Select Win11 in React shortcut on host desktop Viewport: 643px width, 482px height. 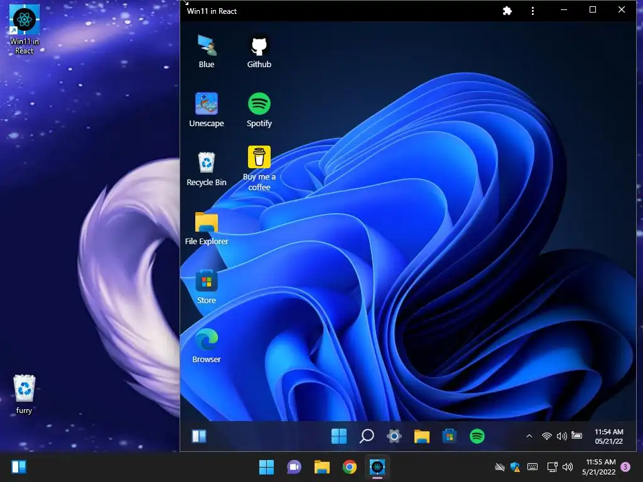(x=24, y=29)
